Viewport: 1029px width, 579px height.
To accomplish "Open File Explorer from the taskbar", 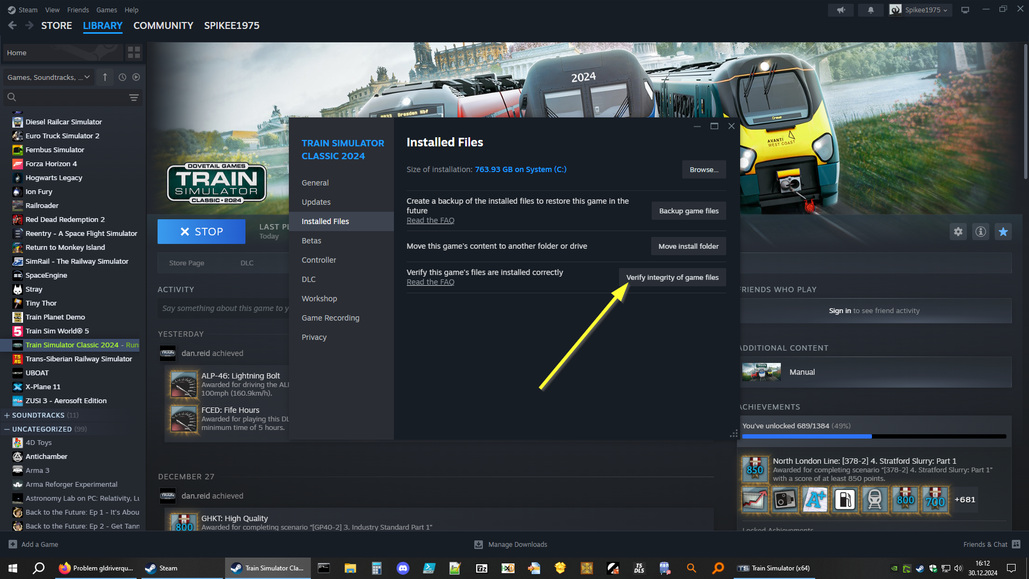I will click(x=350, y=568).
